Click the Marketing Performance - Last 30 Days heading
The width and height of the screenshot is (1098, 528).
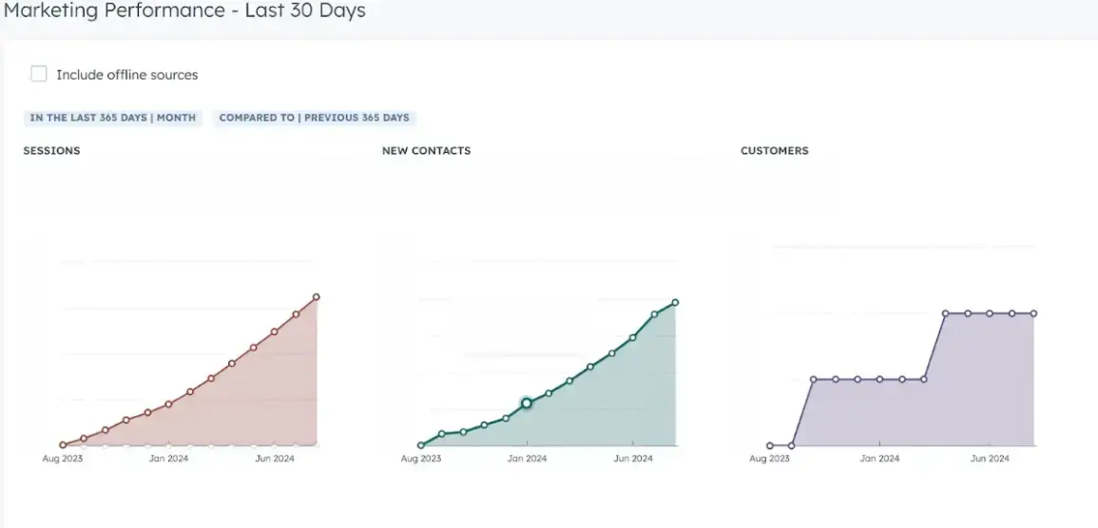click(184, 10)
